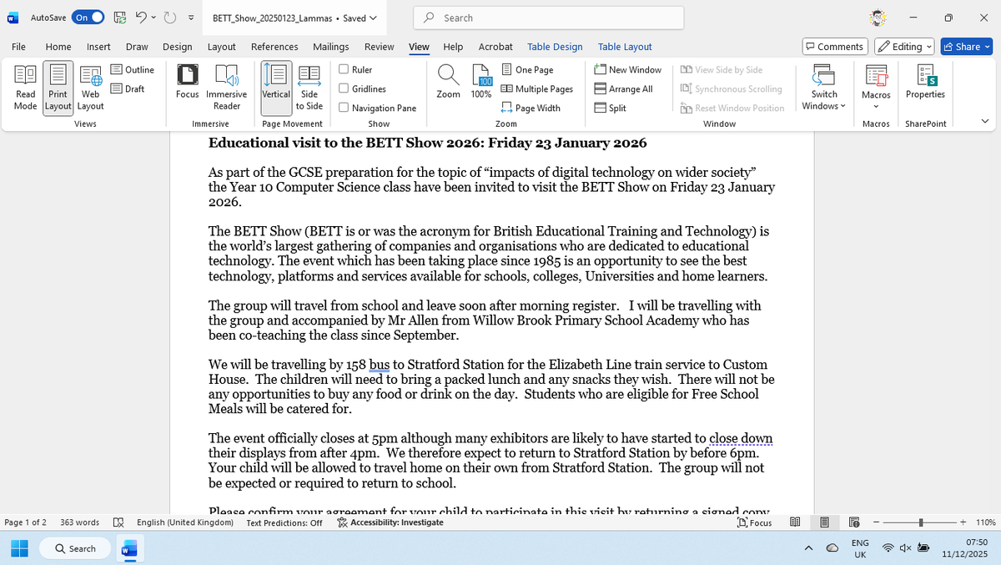This screenshot has width=1001, height=565.
Task: Enable the Ruler checkbox
Action: click(x=344, y=69)
